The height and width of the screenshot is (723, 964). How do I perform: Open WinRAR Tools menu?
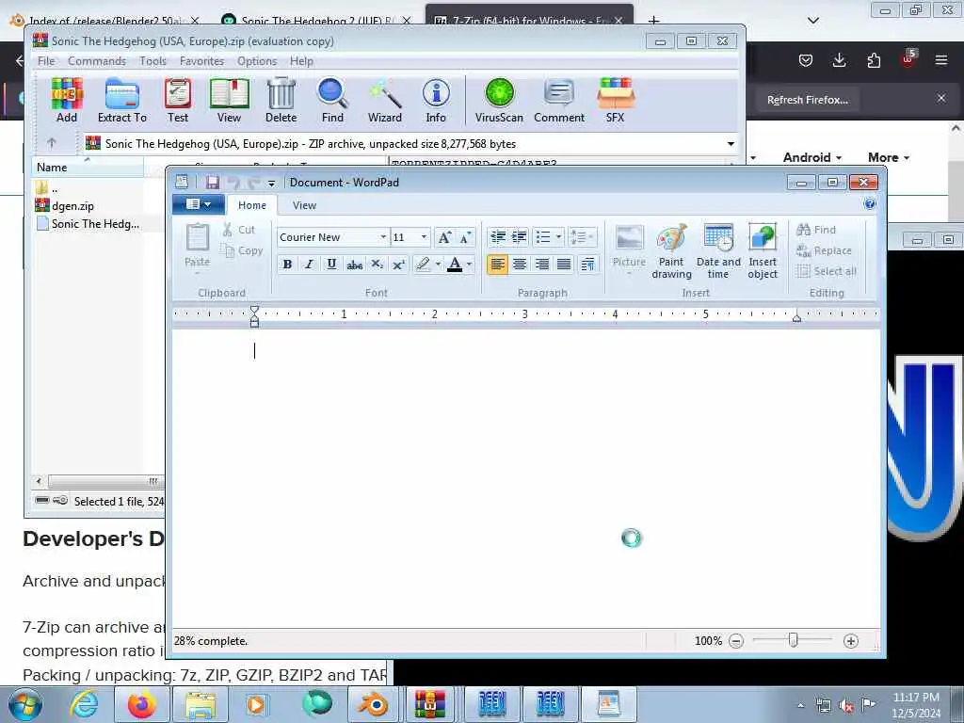(x=153, y=61)
